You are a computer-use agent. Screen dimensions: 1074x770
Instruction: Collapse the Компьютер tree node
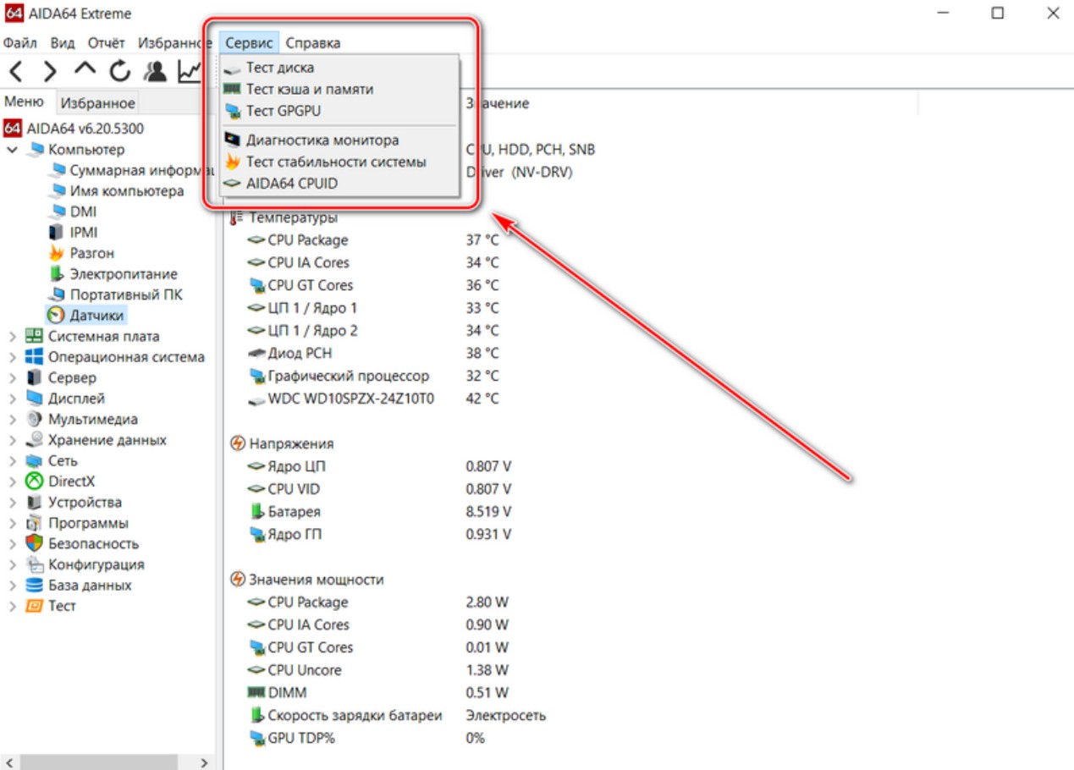pyautogui.click(x=12, y=150)
